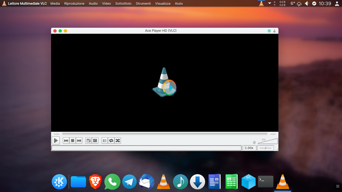Launch Telegram from dock

coord(129,182)
